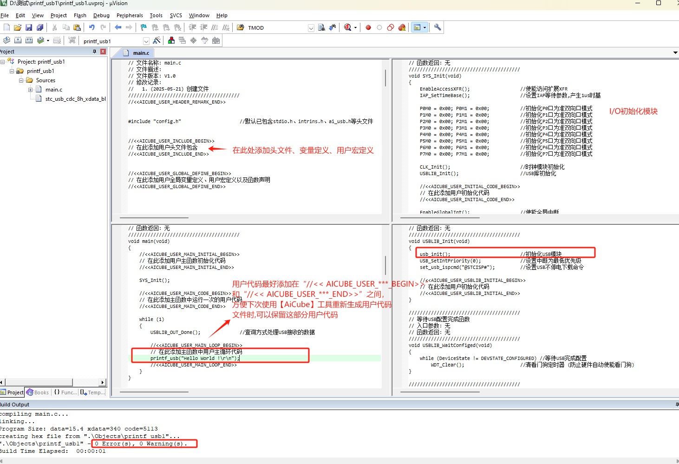Toggle the window layout button
Image resolution: width=679 pixels, height=464 pixels.
[x=417, y=27]
